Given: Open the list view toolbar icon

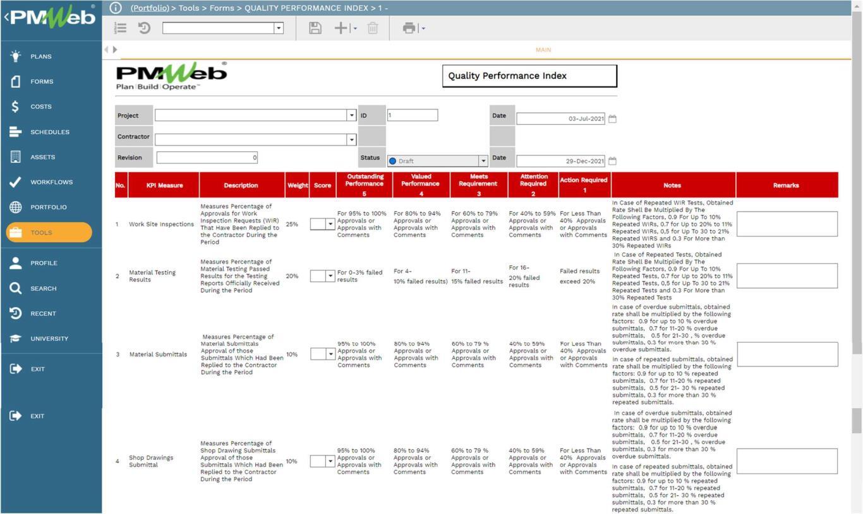Looking at the screenshot, I should pyautogui.click(x=120, y=28).
